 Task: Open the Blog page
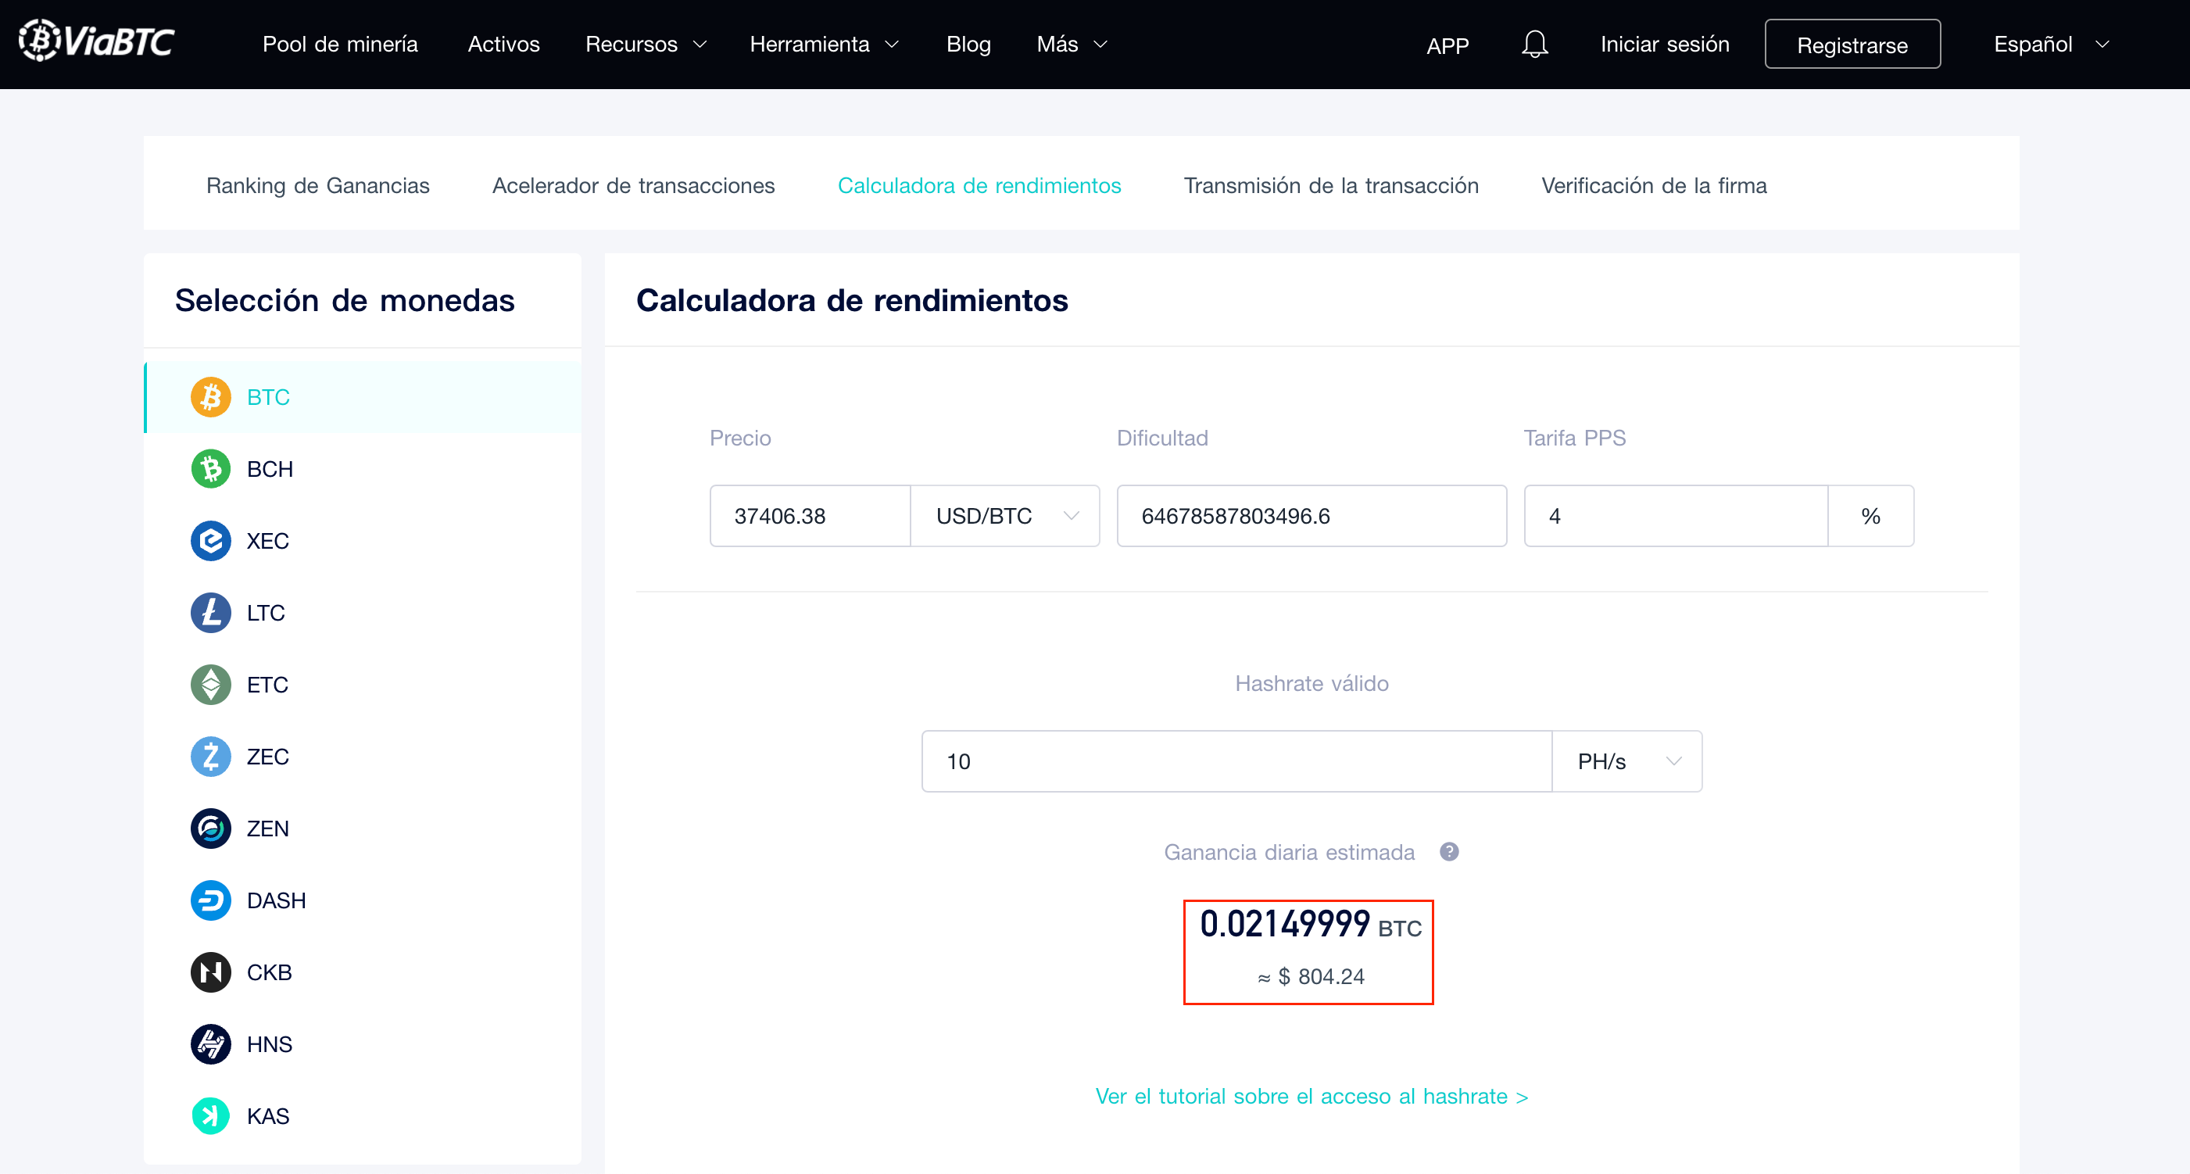coord(968,45)
